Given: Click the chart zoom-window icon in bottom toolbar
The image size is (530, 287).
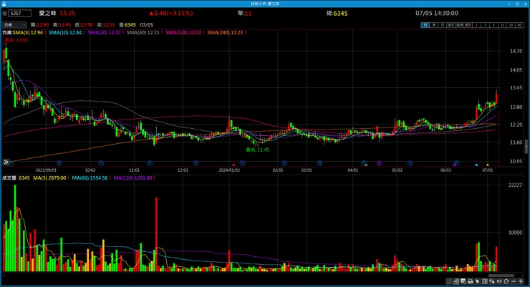Looking at the screenshot, I should tap(463, 281).
